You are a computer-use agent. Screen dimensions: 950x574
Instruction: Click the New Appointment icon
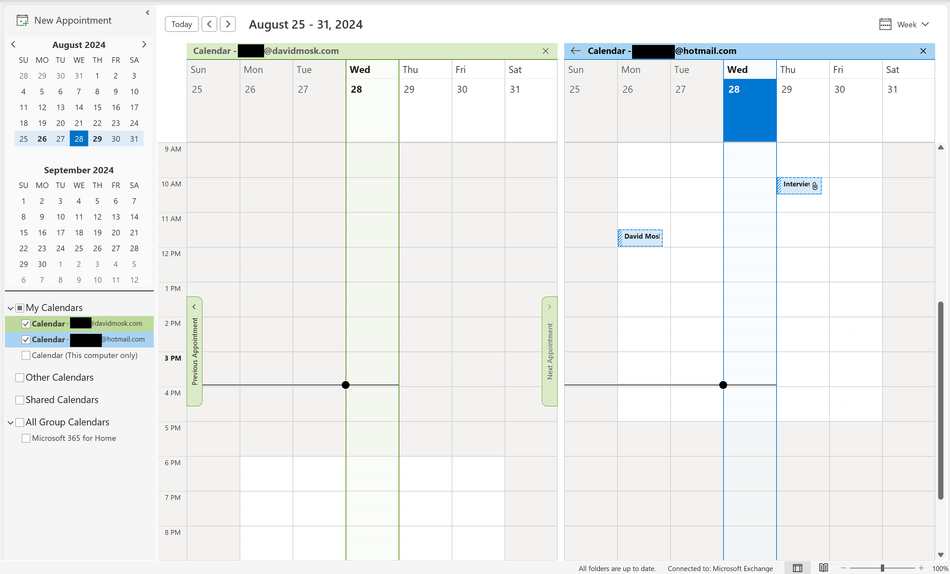(x=22, y=19)
